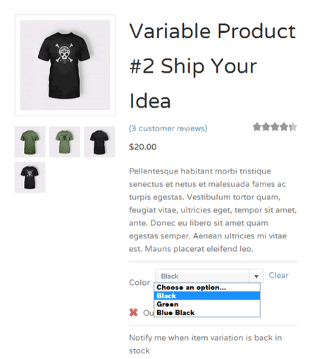Select "Choose an option..." entry
Image resolution: width=324 pixels, height=359 pixels.
207,287
